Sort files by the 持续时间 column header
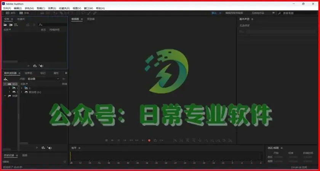Viewport: 320px width, 171px height. click(54, 30)
